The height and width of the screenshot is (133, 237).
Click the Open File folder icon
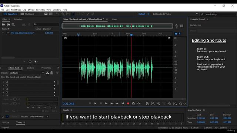[x=3, y=24]
